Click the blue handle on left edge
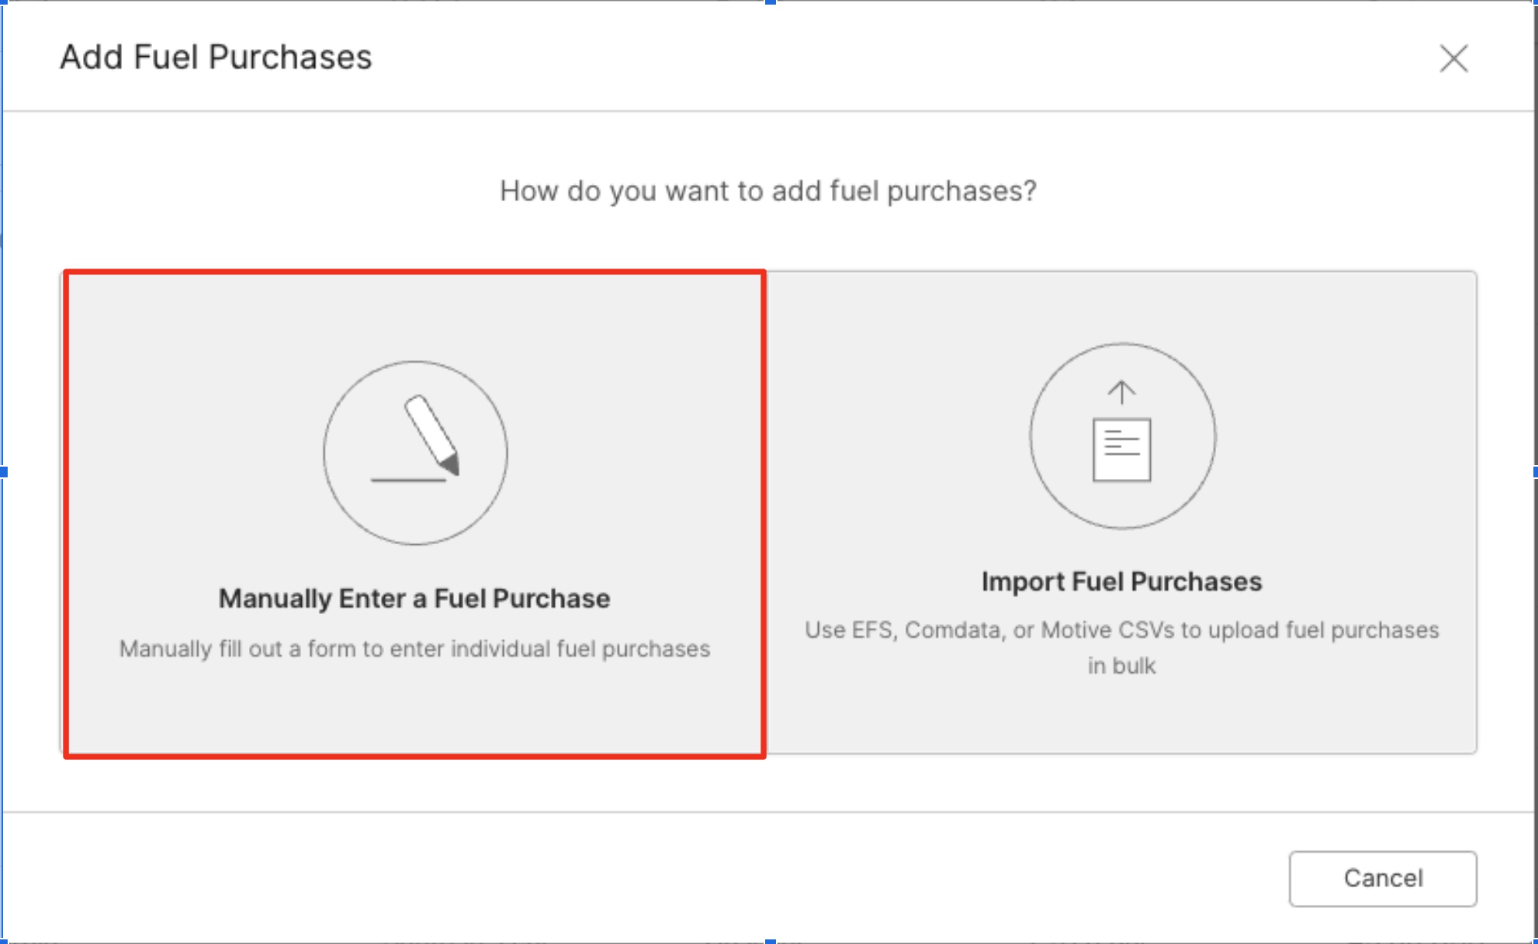The image size is (1538, 944). (x=3, y=472)
